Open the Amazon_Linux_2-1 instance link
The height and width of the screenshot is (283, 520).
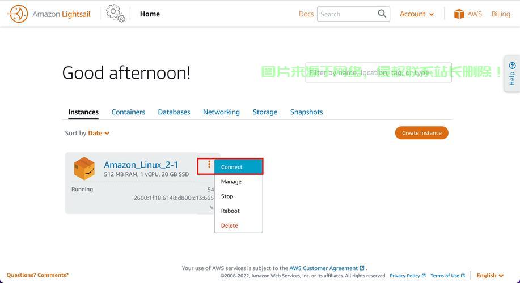tap(141, 165)
